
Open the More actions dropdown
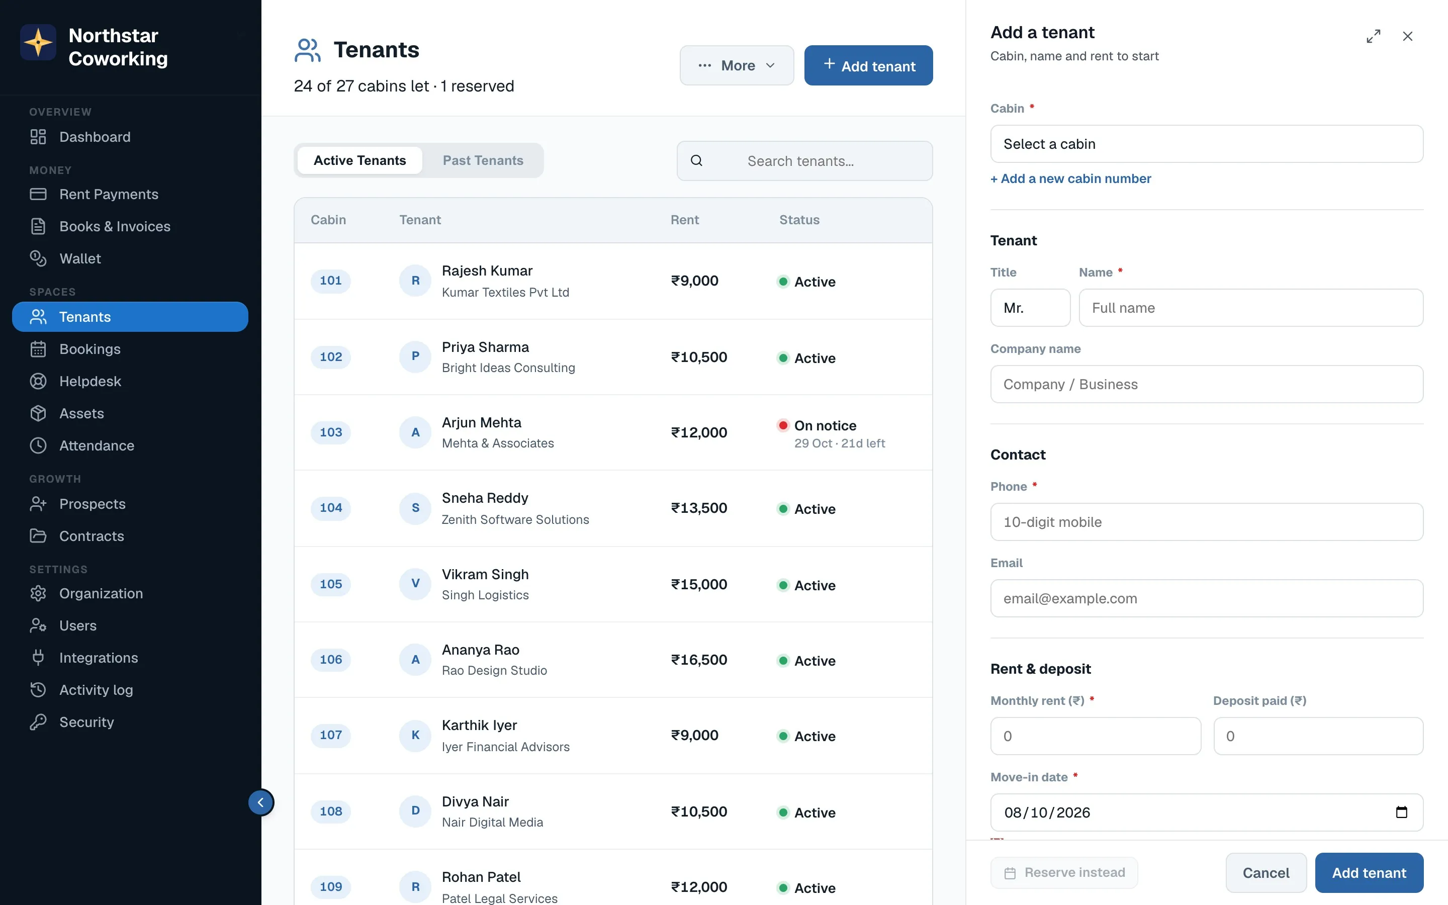tap(737, 65)
